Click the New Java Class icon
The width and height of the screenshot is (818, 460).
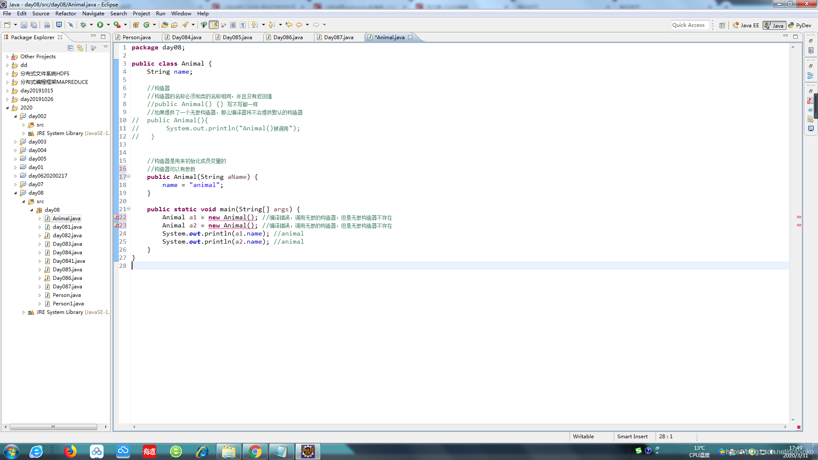click(x=147, y=25)
